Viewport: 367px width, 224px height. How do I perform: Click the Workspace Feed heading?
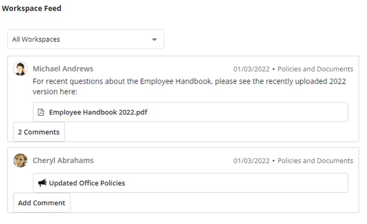click(31, 9)
